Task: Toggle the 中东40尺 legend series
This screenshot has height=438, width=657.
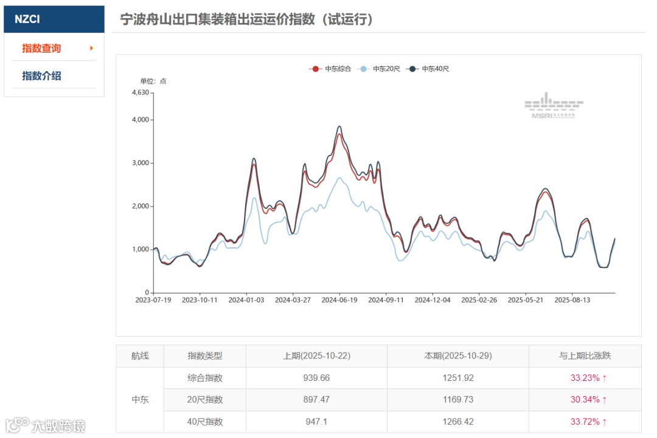Action: 428,69
